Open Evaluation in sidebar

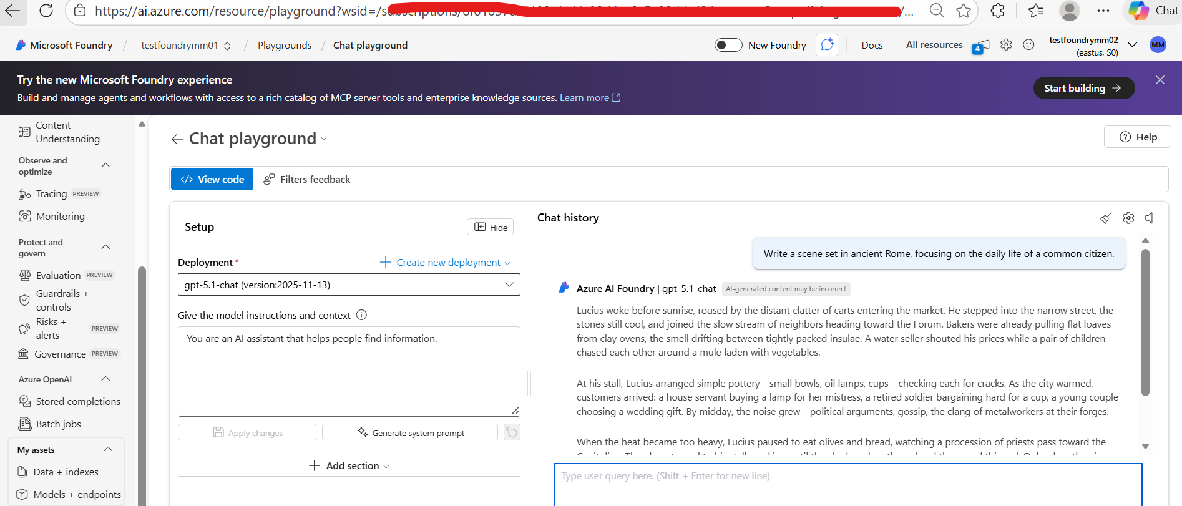pyautogui.click(x=66, y=275)
